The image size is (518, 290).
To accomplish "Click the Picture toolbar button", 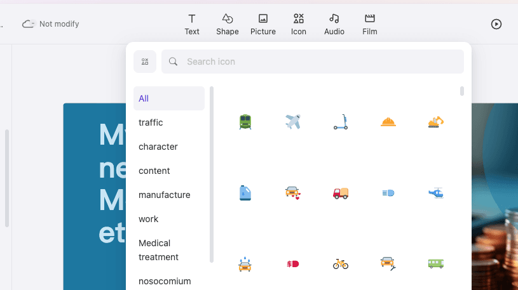I will click(x=263, y=24).
